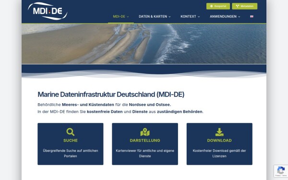
Task: Click the SUCHE heading
Action: point(71,141)
